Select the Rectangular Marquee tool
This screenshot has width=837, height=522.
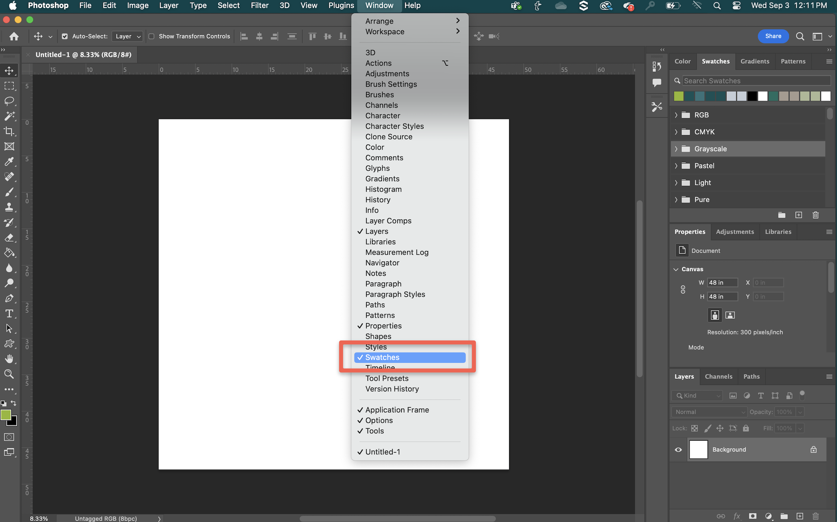click(x=9, y=86)
